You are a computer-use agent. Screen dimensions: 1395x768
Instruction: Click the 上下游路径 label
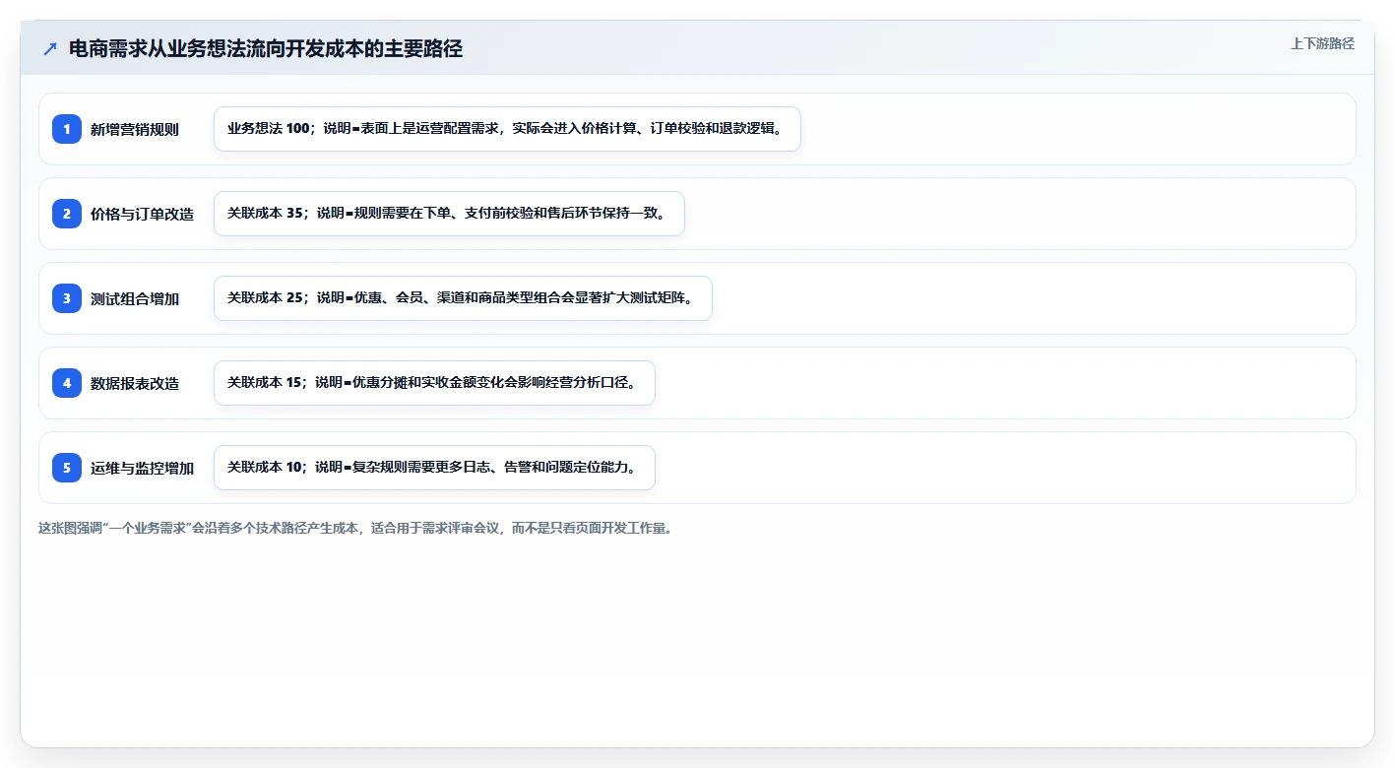[x=1322, y=43]
